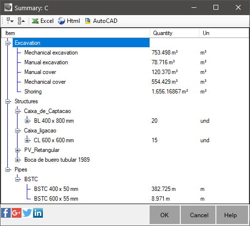This screenshot has height=226, width=250.
Task: Export summary to Excel
Action: [43, 21]
